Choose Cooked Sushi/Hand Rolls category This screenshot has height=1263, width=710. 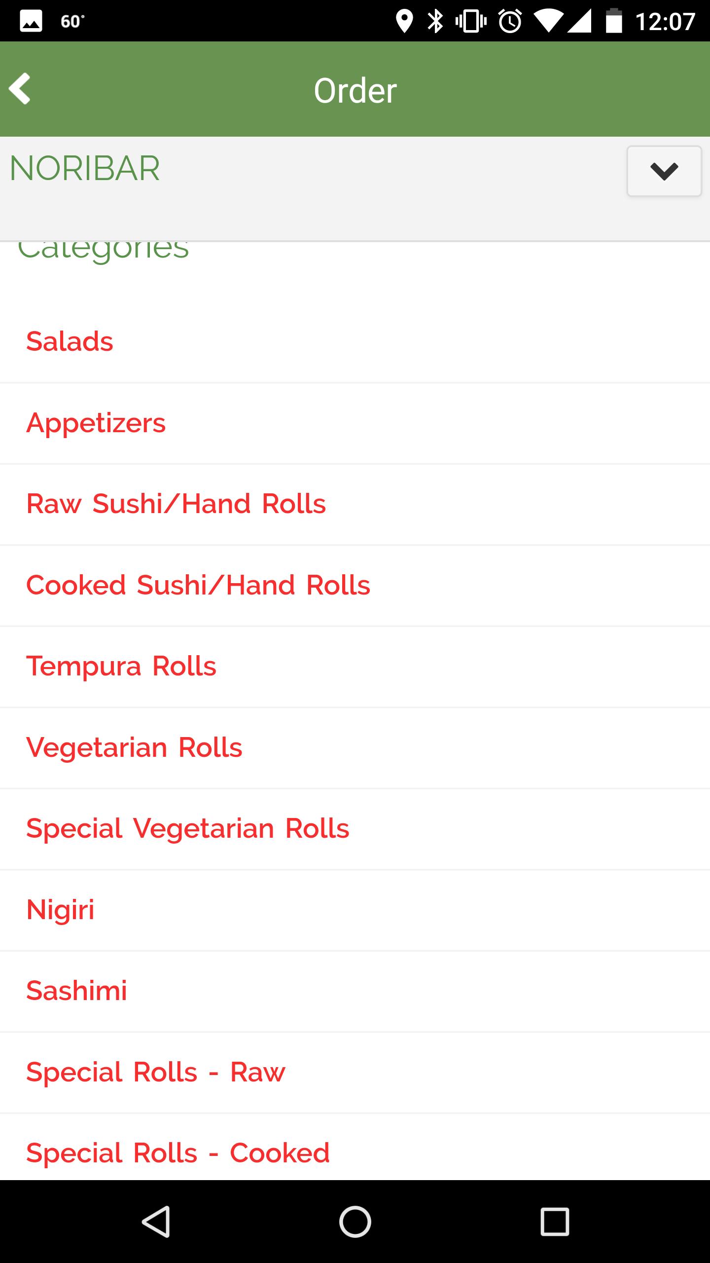[198, 586]
